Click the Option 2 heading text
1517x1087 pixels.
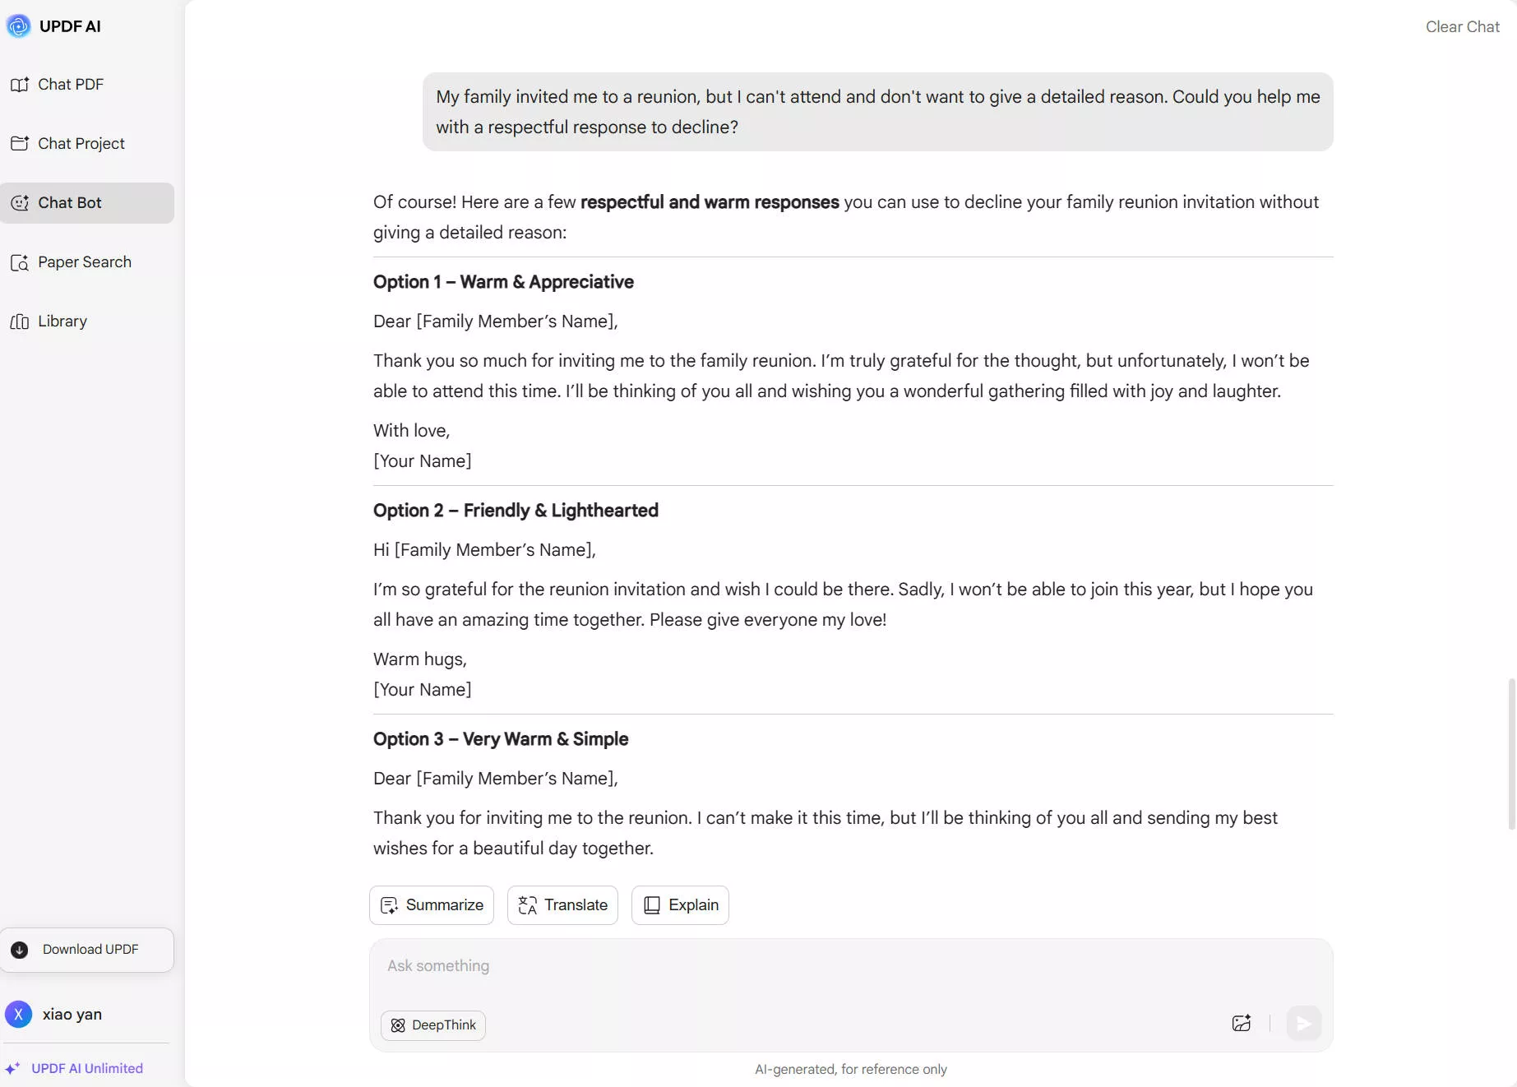pyautogui.click(x=516, y=511)
